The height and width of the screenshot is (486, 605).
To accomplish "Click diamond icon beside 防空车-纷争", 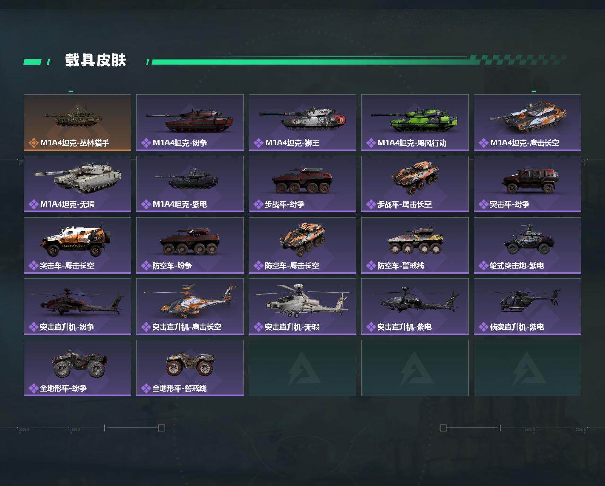I will (146, 266).
